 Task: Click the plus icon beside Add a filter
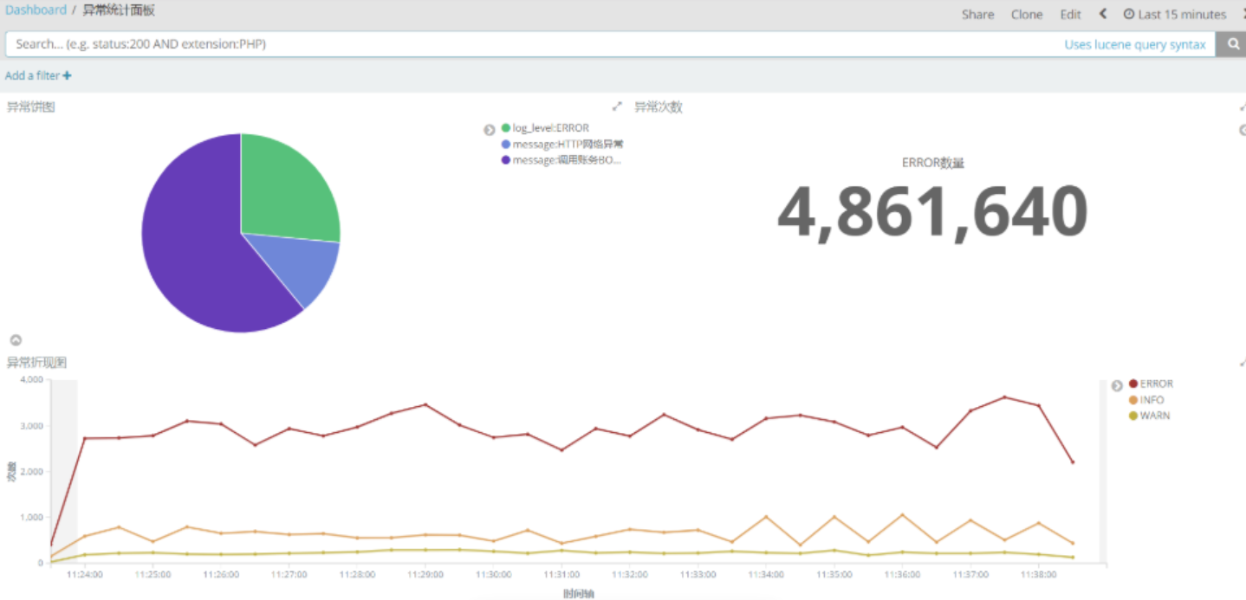click(x=68, y=76)
